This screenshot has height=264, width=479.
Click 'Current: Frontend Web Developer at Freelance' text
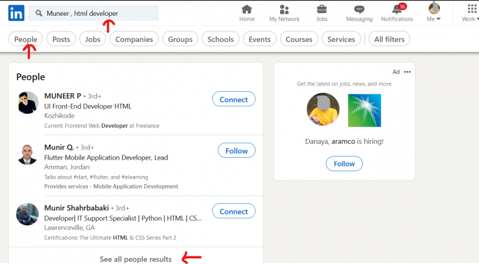click(102, 126)
